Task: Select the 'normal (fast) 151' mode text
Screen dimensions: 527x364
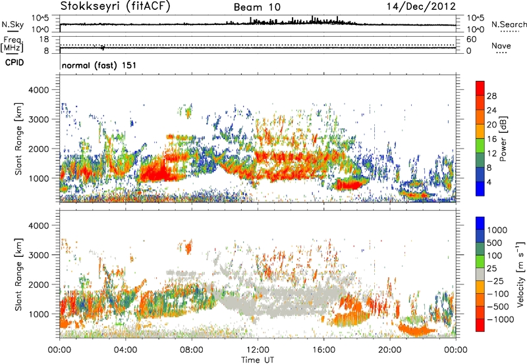Action: tap(99, 65)
